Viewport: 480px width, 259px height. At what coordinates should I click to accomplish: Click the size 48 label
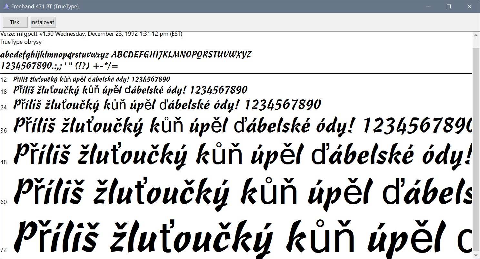[x=4, y=162]
